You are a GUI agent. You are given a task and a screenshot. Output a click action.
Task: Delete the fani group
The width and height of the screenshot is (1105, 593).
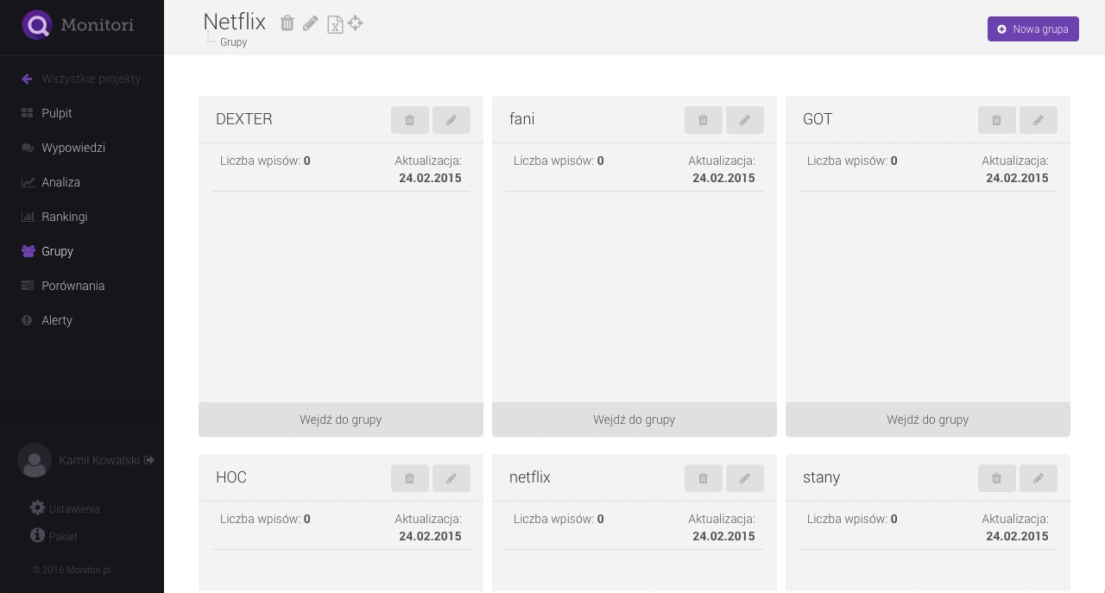coord(704,120)
